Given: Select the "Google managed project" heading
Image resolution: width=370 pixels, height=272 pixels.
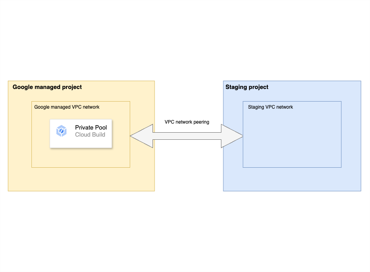Looking at the screenshot, I should (47, 87).
